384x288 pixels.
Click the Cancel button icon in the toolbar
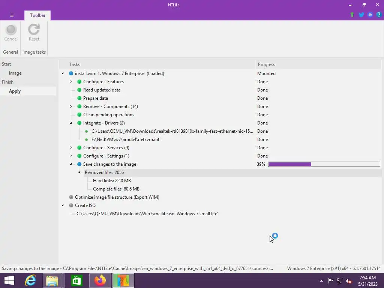11,30
